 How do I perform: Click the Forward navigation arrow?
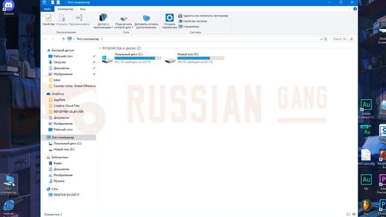point(52,39)
